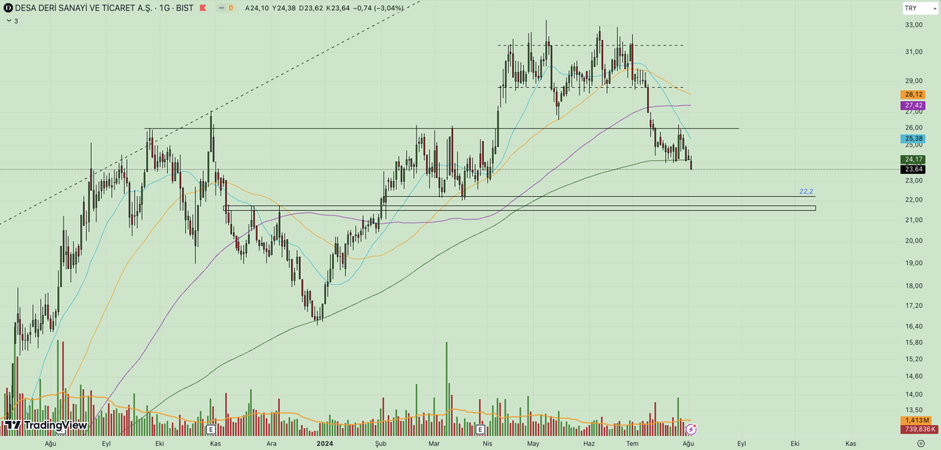941x450 pixels.
Task: Click the Haz label on time axis
Action: click(x=590, y=444)
